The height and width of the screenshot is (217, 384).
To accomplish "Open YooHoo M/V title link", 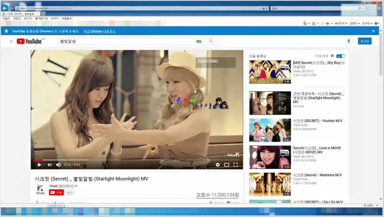I will click(318, 121).
